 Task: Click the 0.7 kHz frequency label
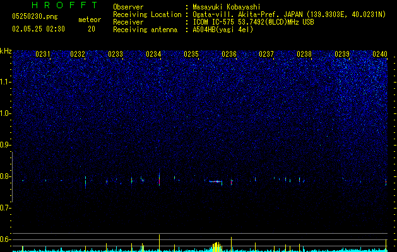click(6, 208)
